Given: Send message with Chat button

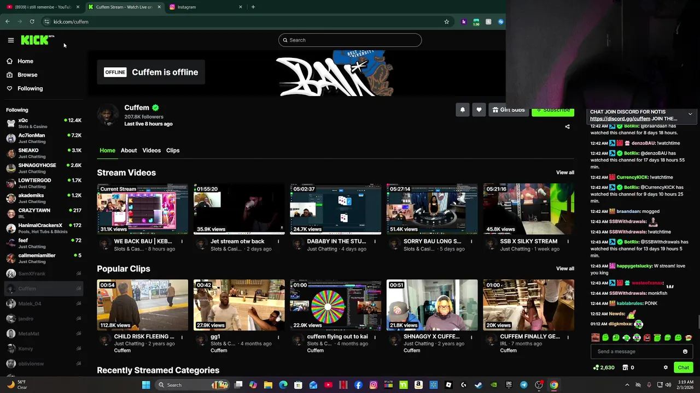Looking at the screenshot, I should point(683,367).
